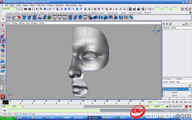This screenshot has height=120, width=192.
Task: Click the green wave curve shelf icon
Action: [126, 17]
